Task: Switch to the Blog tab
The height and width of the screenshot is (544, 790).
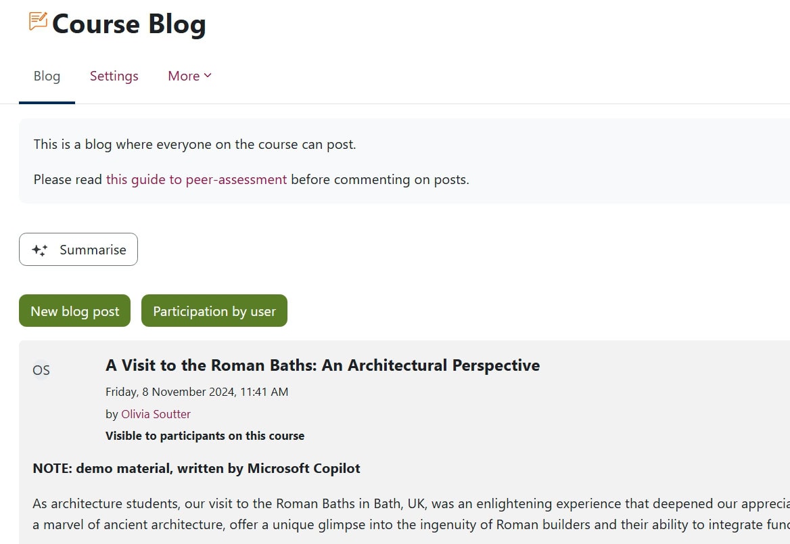Action: point(47,76)
